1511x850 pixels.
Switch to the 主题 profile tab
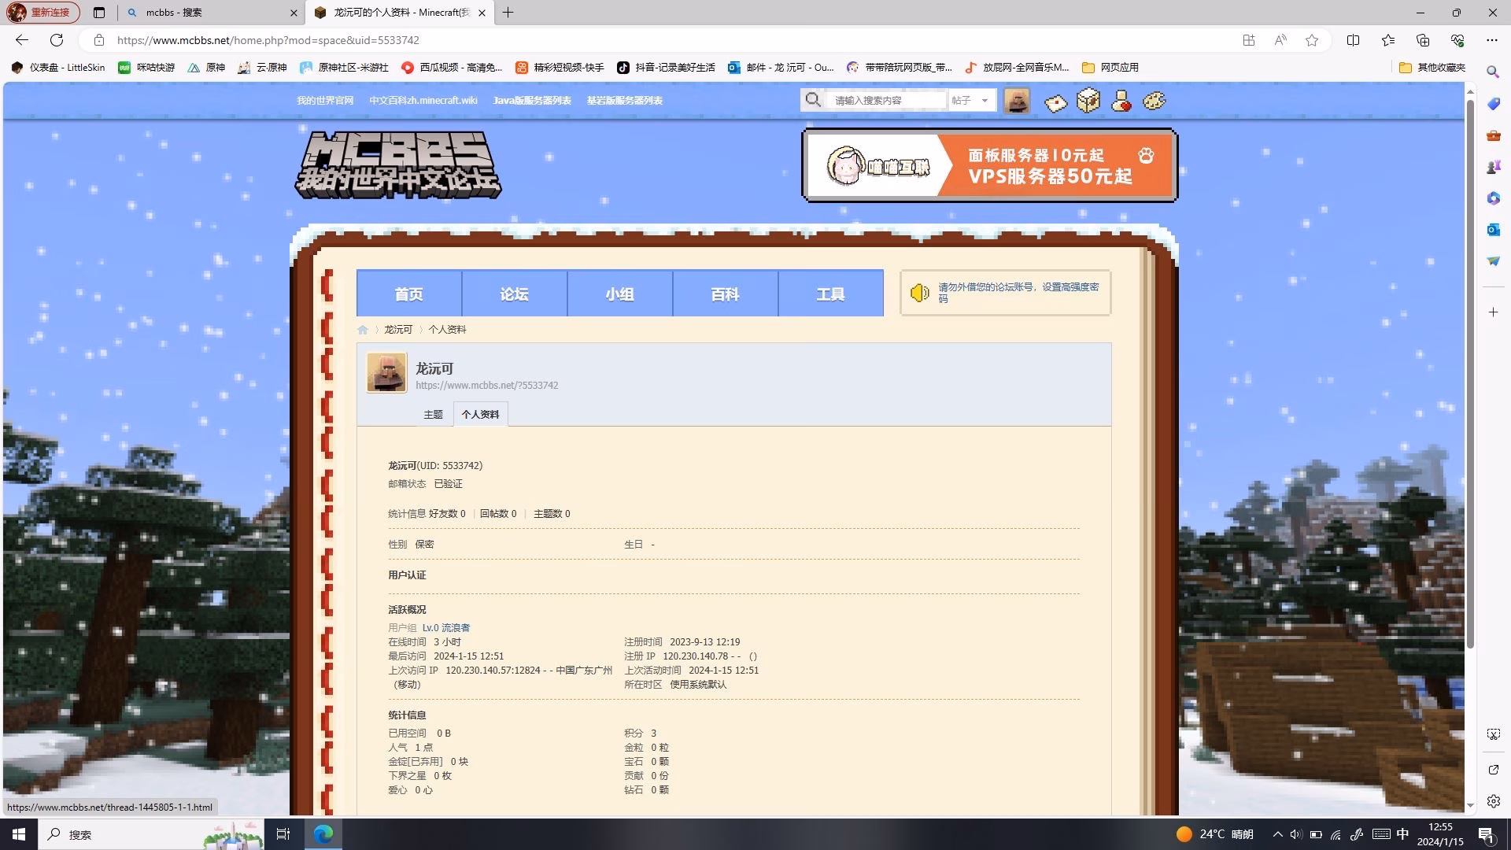click(433, 415)
